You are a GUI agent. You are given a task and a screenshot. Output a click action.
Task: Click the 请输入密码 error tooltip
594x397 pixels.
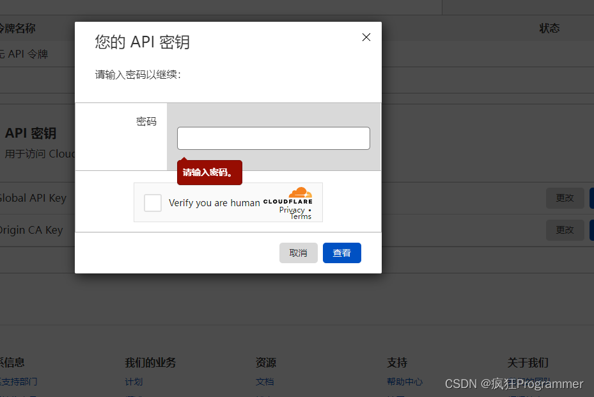tap(209, 172)
